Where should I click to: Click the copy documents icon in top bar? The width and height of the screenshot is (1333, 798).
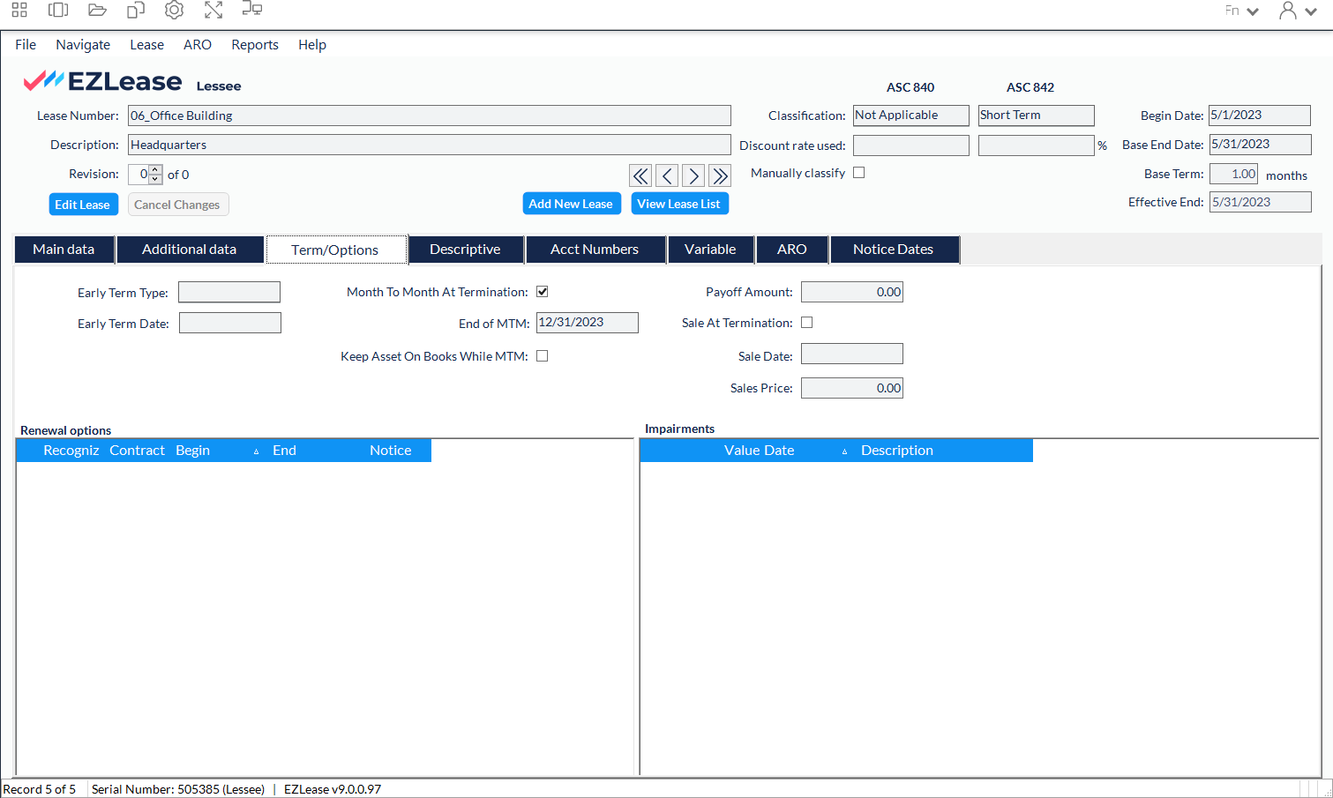(x=136, y=11)
